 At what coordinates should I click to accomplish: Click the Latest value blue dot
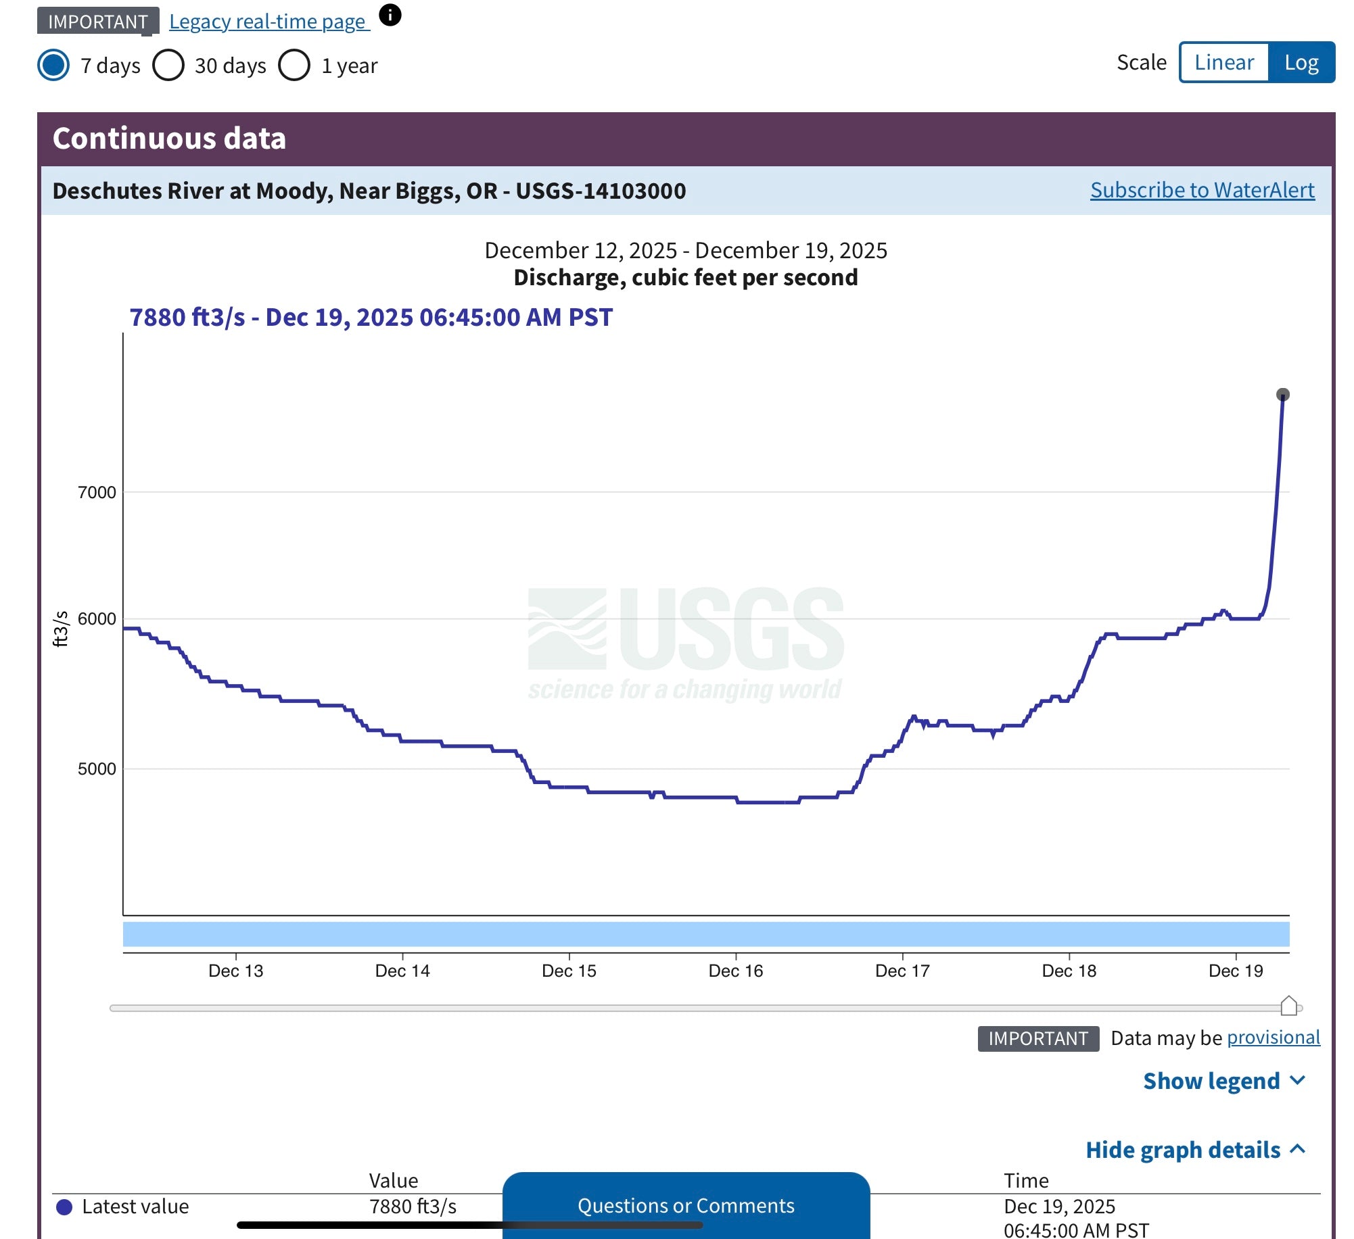[x=64, y=1207]
